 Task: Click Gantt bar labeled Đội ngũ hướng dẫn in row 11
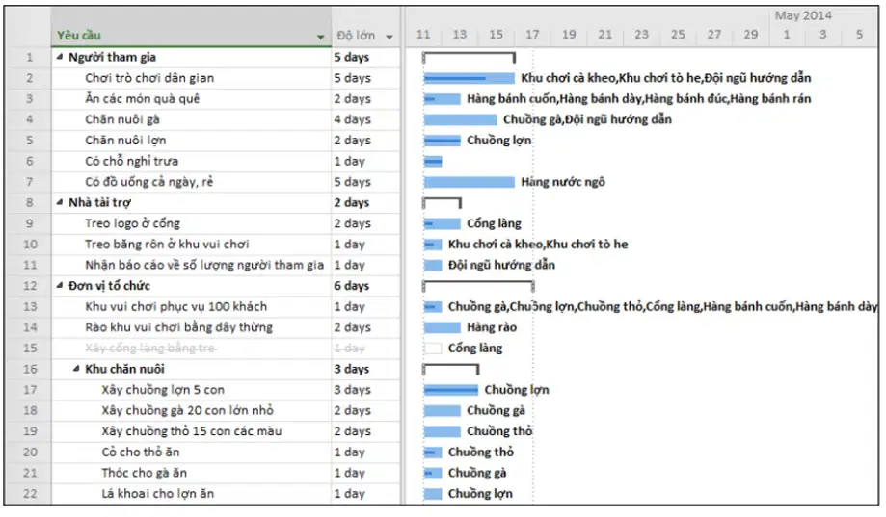click(x=433, y=266)
